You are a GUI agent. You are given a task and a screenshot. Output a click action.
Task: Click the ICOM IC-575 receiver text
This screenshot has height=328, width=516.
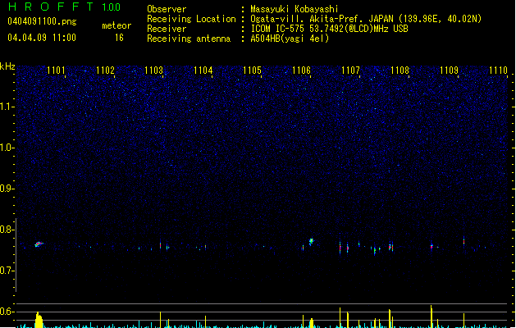click(x=329, y=29)
